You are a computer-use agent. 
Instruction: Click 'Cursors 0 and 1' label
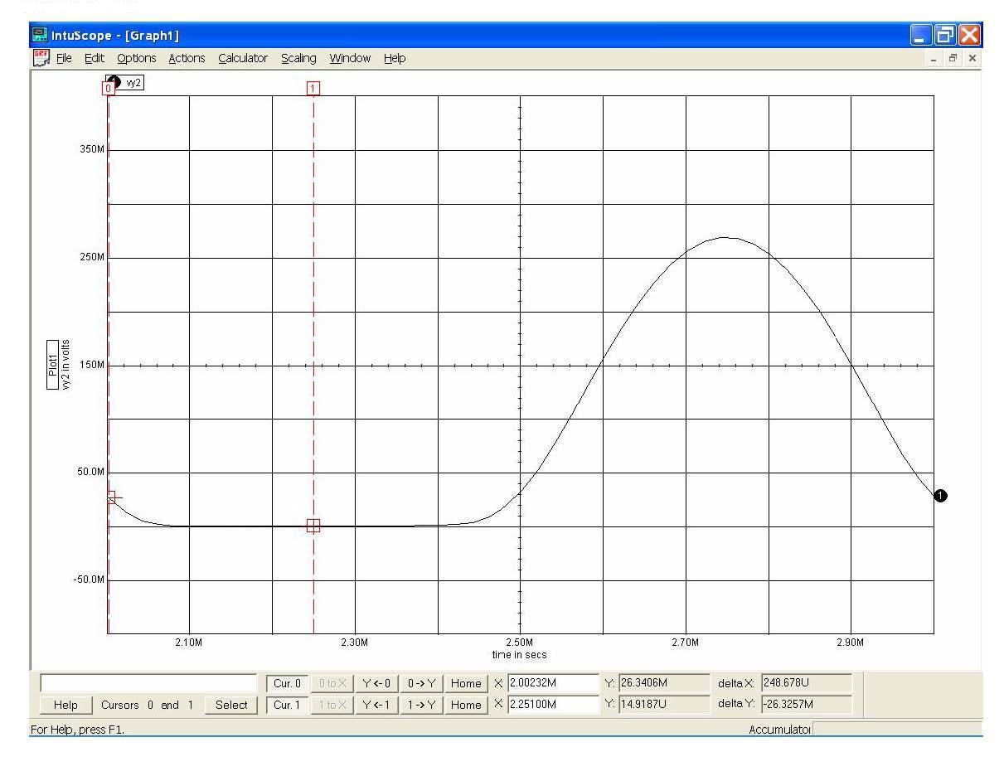point(147,705)
